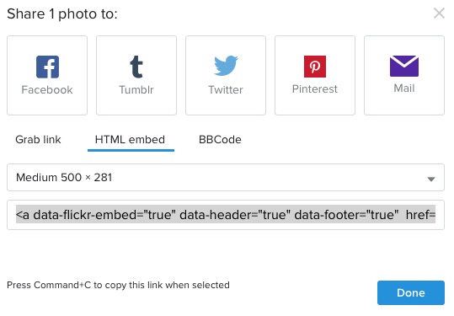Click the Share 1 photo to heading

click(62, 13)
